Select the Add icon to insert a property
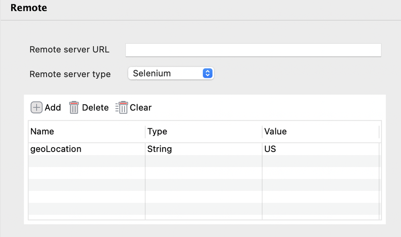Image resolution: width=401 pixels, height=237 pixels. 36,107
